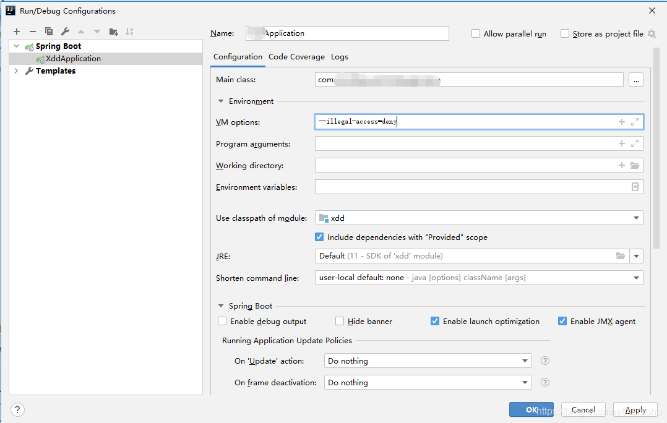Copy the selected configuration
The height and width of the screenshot is (423, 667).
coord(49,32)
